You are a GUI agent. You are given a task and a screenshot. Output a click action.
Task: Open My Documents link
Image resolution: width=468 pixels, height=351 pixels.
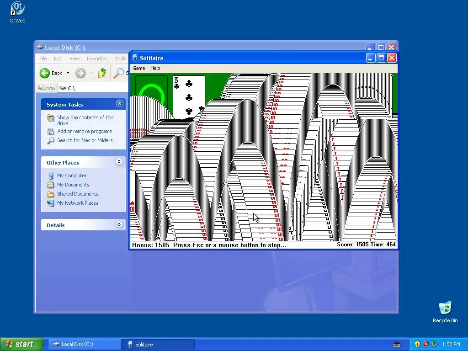pyautogui.click(x=73, y=185)
